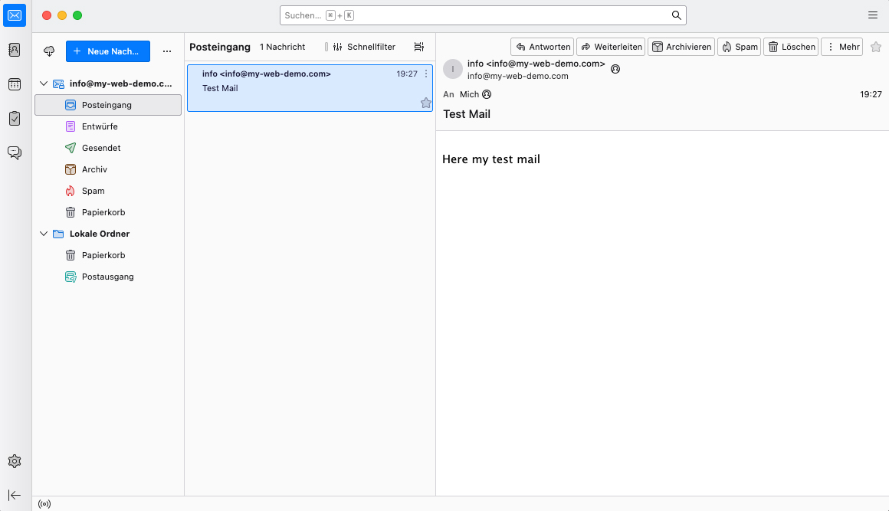This screenshot has width=889, height=511.
Task: Open the Entwürfe folder
Action: coord(108,127)
